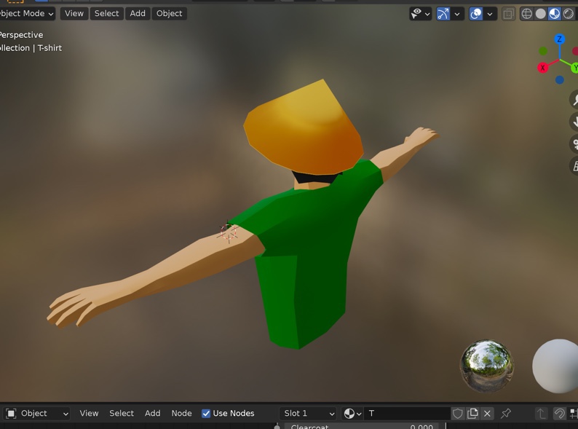Click the zoom magnifier in viewport
578x429 pixels.
574,101
